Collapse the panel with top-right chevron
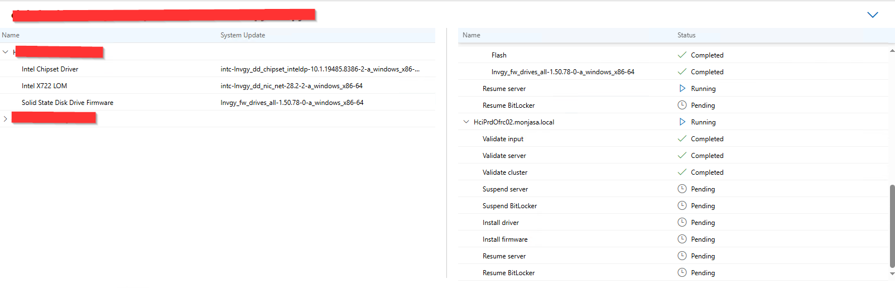 point(873,15)
